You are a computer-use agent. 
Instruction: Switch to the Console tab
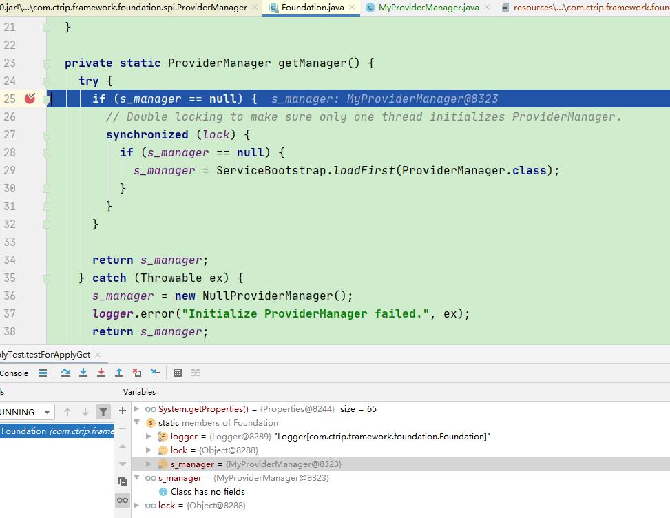coord(14,373)
